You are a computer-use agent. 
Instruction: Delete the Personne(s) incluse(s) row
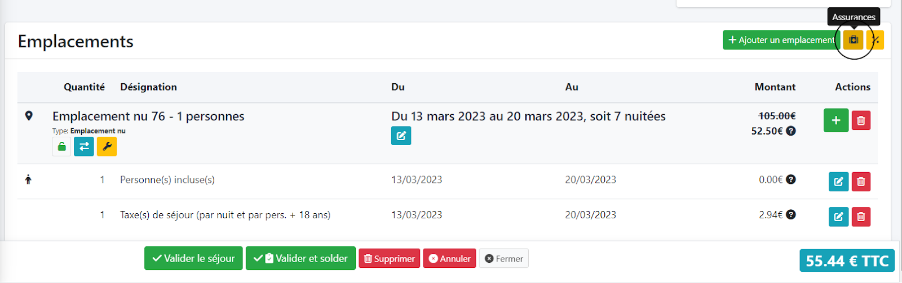click(861, 182)
